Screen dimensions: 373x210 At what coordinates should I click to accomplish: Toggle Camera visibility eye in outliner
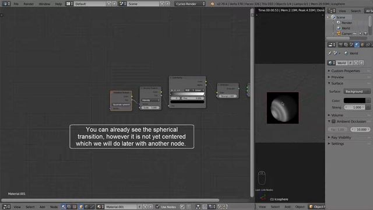tap(355, 34)
